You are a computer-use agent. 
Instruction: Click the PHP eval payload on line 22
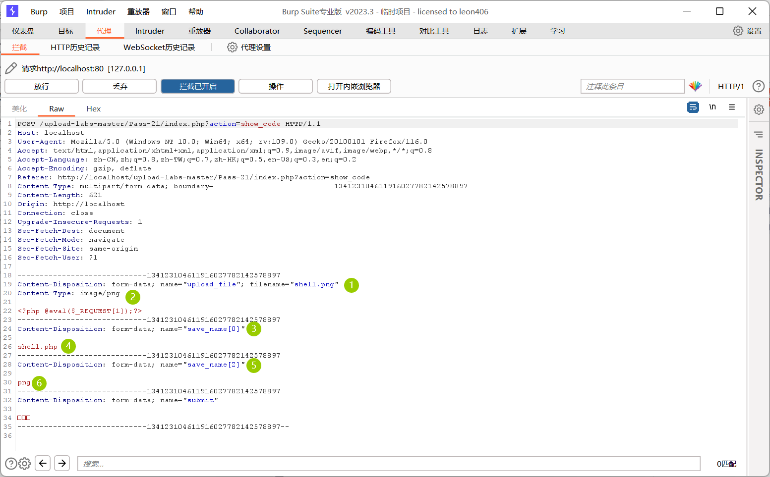(80, 311)
